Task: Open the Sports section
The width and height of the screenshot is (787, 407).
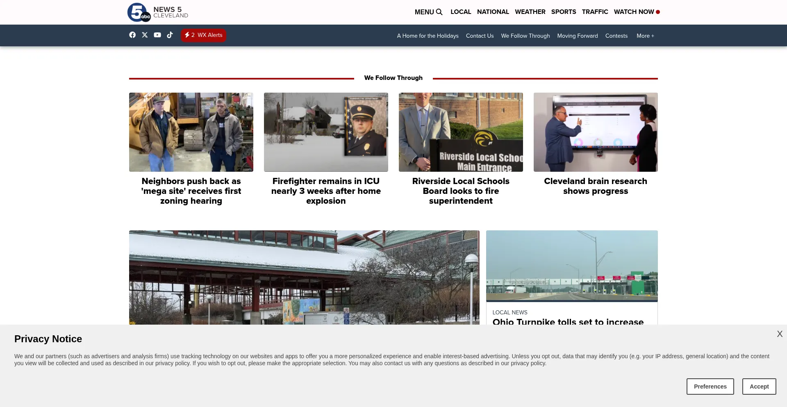Action: coord(563,12)
